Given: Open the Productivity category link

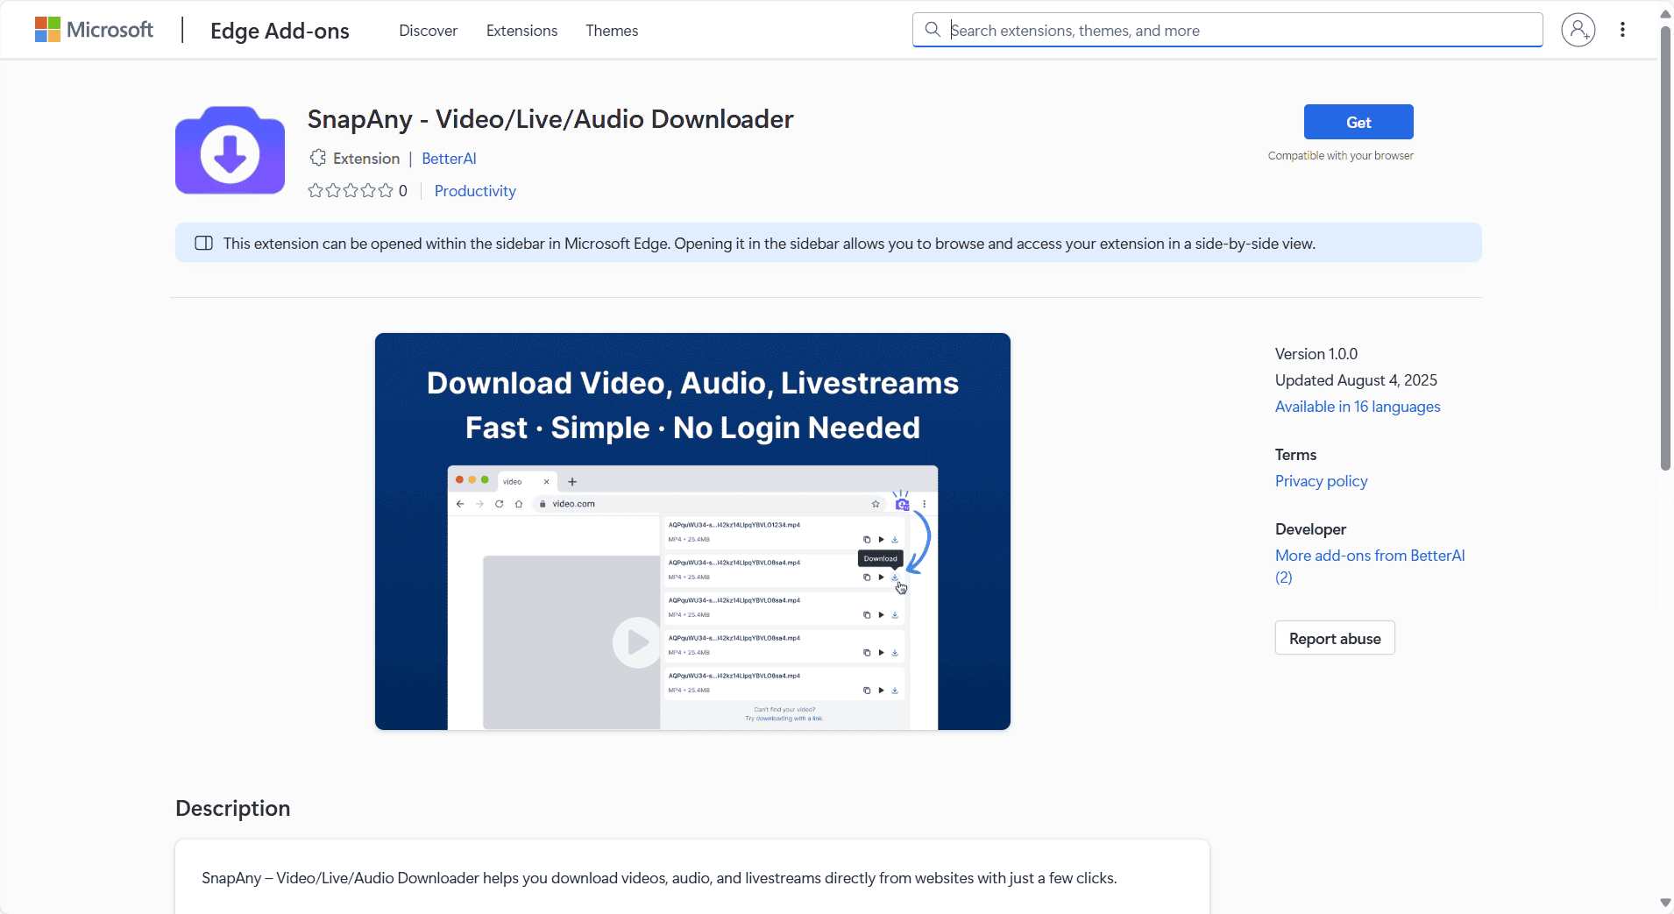Looking at the screenshot, I should click(x=475, y=191).
